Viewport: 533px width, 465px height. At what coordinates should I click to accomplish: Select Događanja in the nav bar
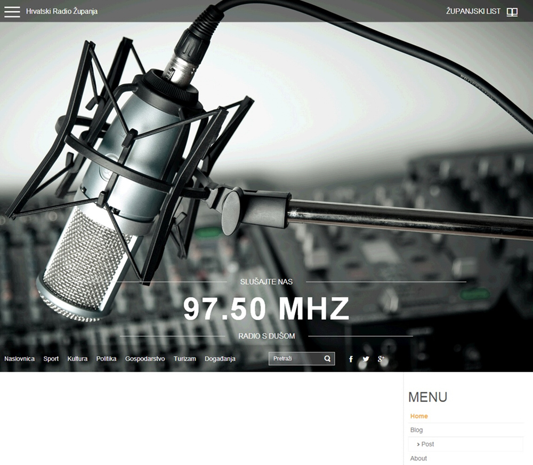pyautogui.click(x=220, y=359)
